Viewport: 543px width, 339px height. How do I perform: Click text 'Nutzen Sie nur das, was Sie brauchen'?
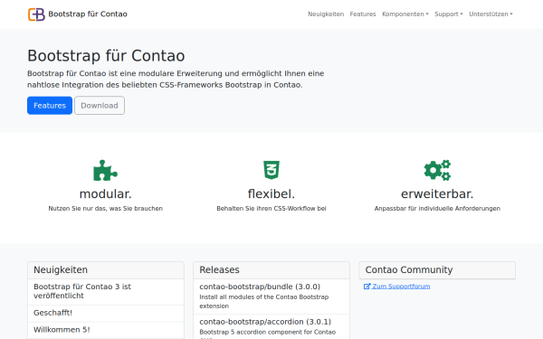coord(105,209)
